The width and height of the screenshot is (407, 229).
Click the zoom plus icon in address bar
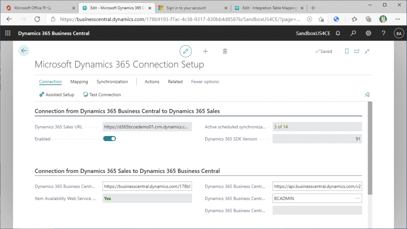point(309,19)
